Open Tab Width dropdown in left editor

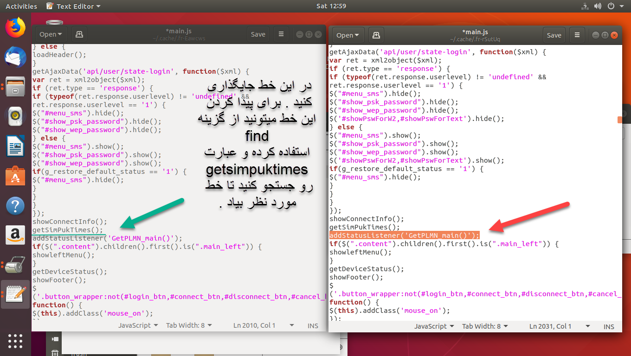click(189, 325)
